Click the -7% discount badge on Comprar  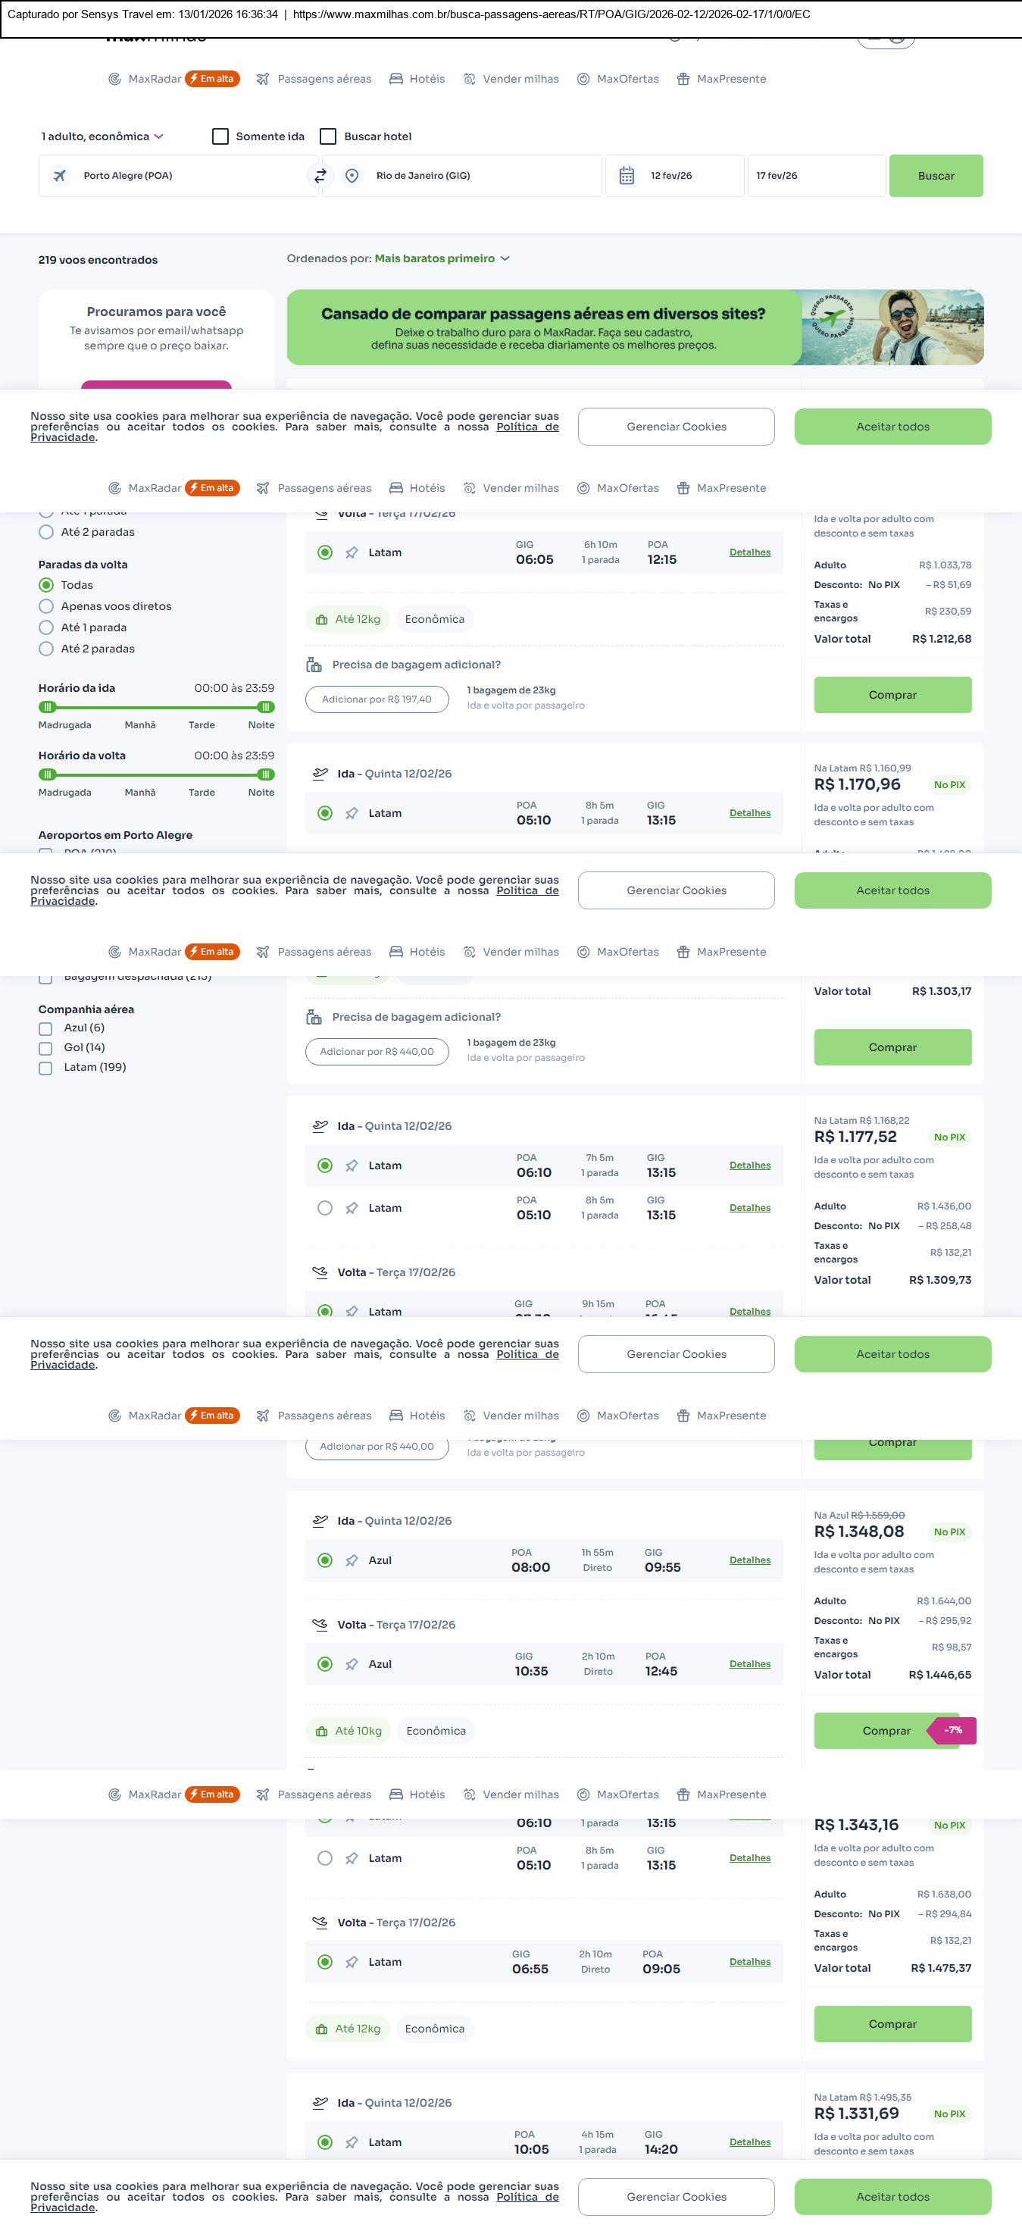[952, 1731]
